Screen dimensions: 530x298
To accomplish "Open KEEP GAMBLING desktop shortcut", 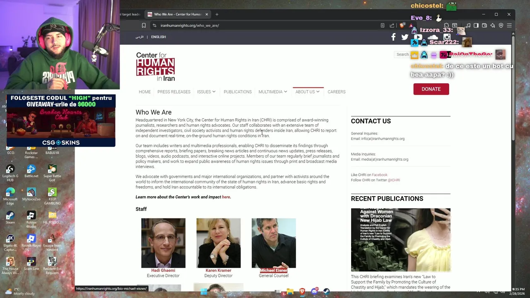I will point(52,196).
